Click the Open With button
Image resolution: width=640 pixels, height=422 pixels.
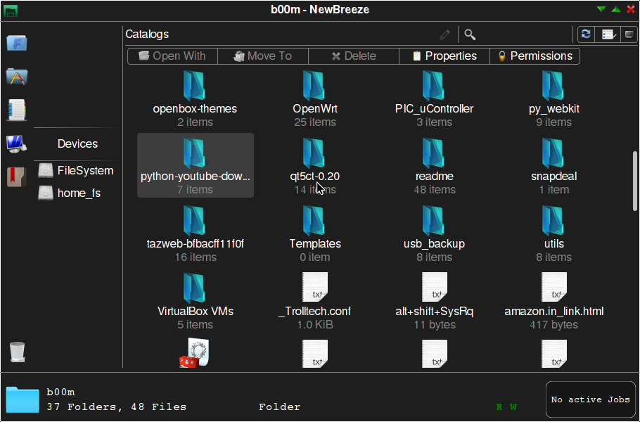[172, 56]
